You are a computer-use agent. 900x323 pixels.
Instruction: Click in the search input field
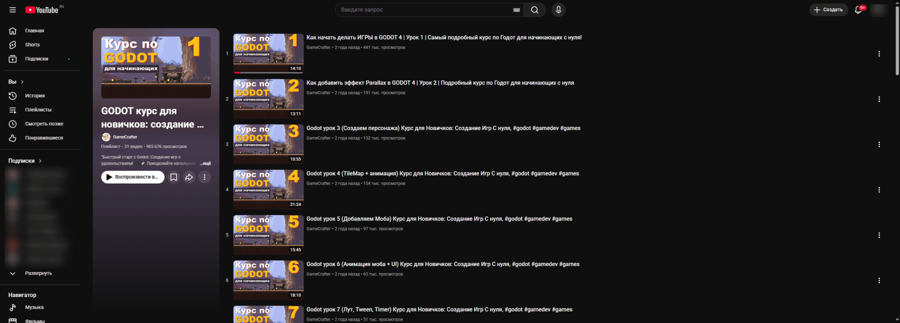(422, 10)
